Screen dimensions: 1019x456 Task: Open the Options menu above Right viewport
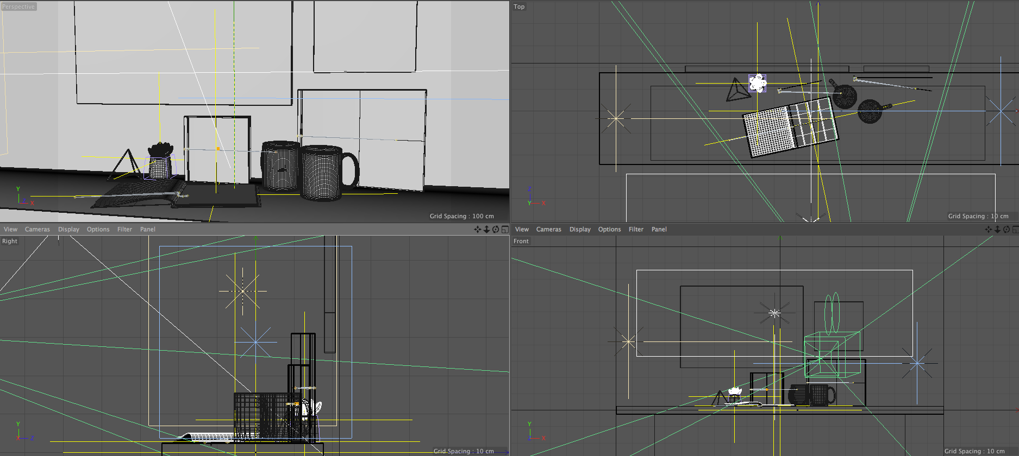click(98, 230)
